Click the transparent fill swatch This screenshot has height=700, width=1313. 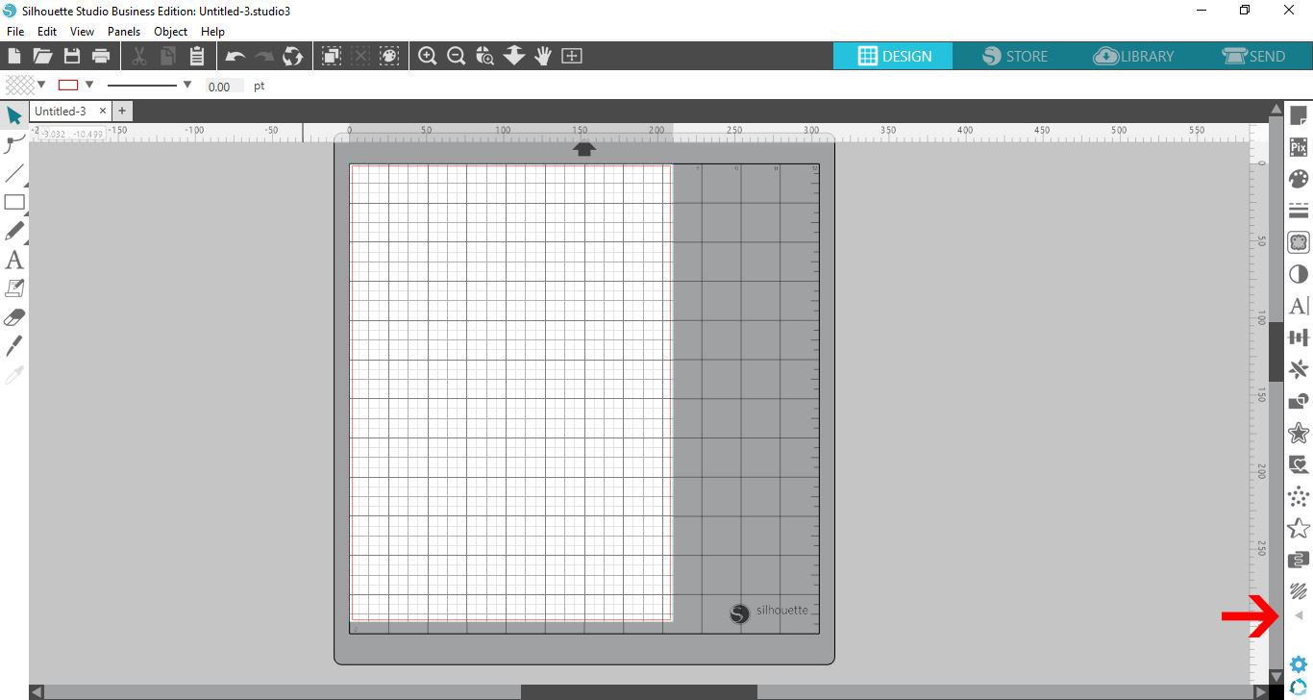tap(20, 85)
